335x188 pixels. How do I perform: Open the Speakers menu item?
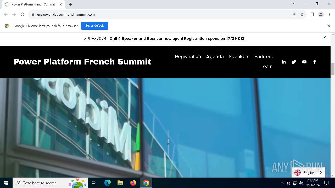click(239, 57)
